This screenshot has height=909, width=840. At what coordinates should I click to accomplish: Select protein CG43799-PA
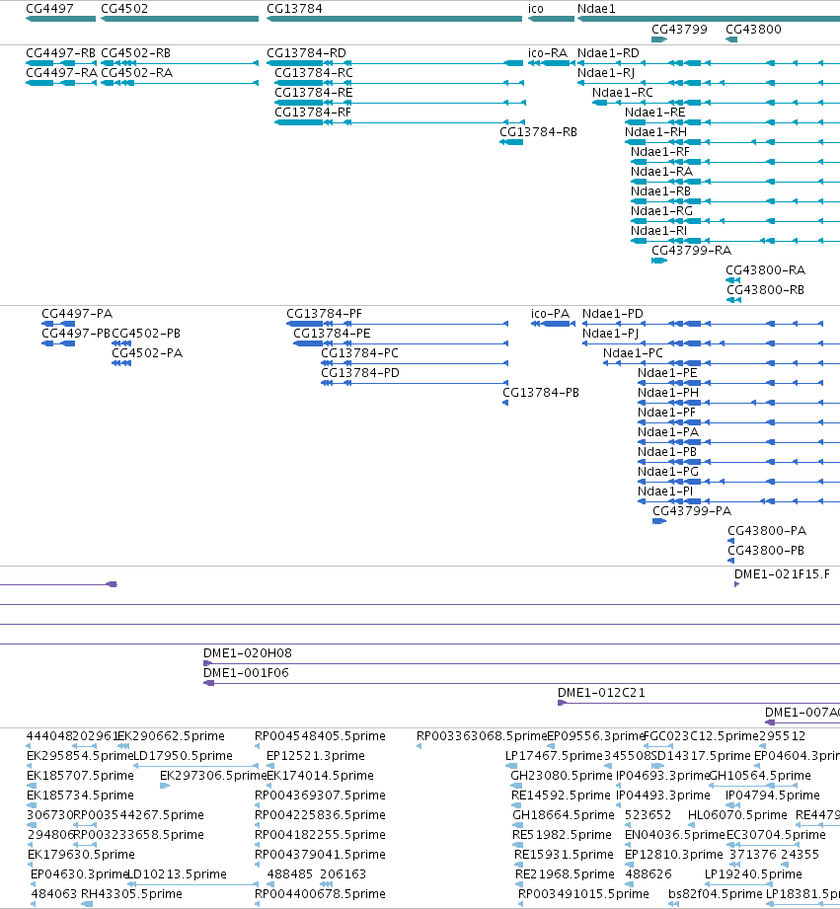point(692,510)
